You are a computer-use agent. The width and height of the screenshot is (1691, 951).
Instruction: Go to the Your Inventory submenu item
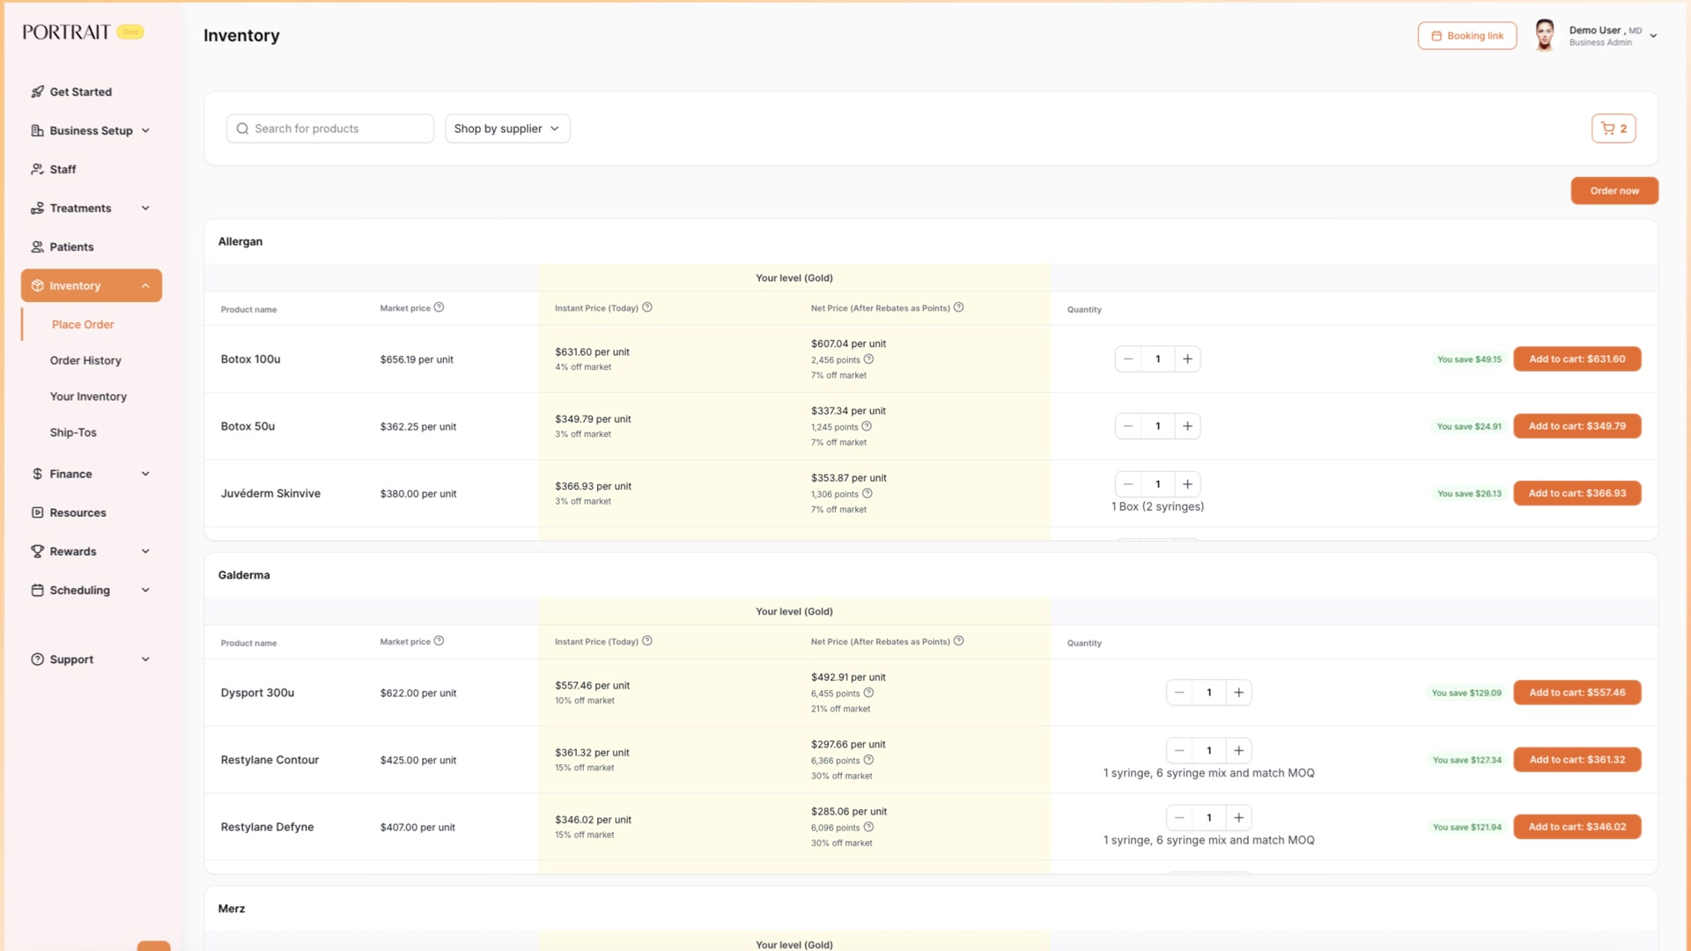coord(88,396)
